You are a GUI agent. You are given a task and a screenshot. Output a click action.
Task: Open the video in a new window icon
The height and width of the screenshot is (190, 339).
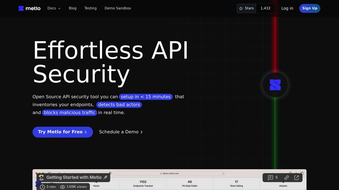pyautogui.click(x=297, y=177)
